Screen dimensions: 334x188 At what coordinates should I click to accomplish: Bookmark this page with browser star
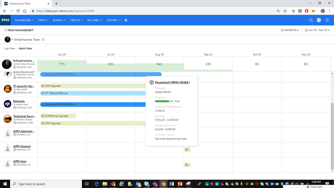(285, 11)
